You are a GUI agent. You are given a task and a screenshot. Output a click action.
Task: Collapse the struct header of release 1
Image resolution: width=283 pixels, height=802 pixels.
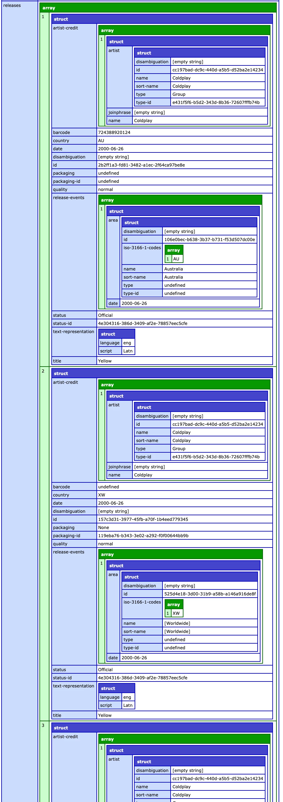pyautogui.click(x=162, y=19)
